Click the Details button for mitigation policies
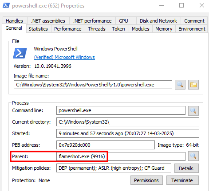The width and height of the screenshot is (209, 191). (x=186, y=168)
